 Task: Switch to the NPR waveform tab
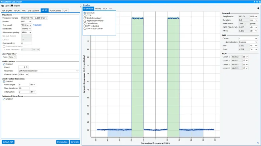24,10
